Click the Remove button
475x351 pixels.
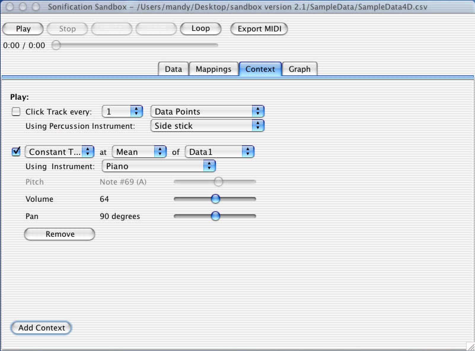pyautogui.click(x=60, y=234)
